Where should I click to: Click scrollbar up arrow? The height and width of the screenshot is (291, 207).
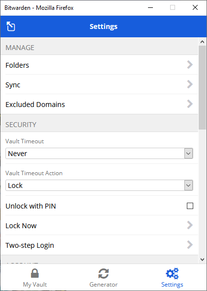(203, 42)
